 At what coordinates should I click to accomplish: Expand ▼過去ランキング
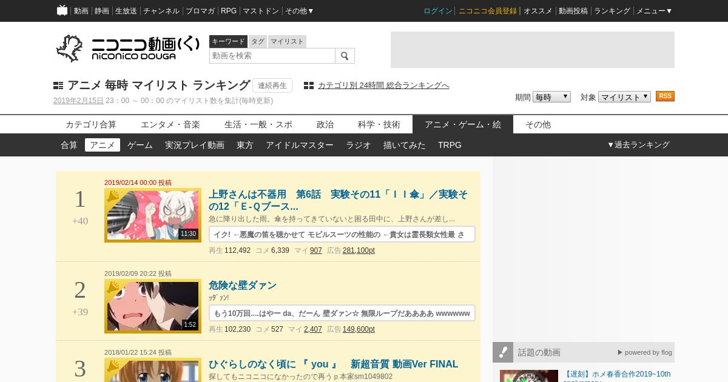(x=638, y=145)
